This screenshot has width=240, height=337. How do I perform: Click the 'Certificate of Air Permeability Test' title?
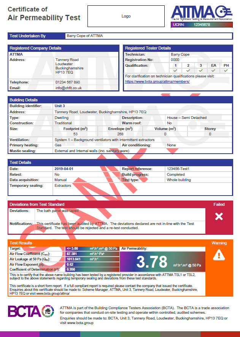click(x=44, y=13)
